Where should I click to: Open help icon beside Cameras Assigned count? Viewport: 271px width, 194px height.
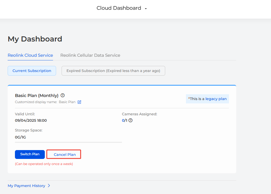[131, 120]
